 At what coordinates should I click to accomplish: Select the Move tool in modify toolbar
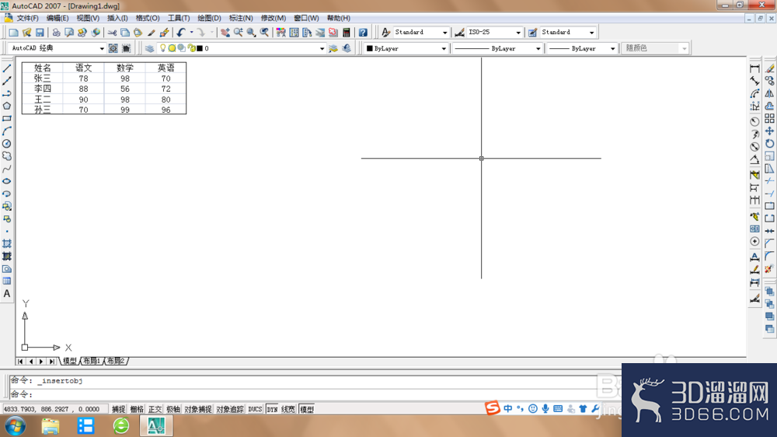(x=769, y=131)
